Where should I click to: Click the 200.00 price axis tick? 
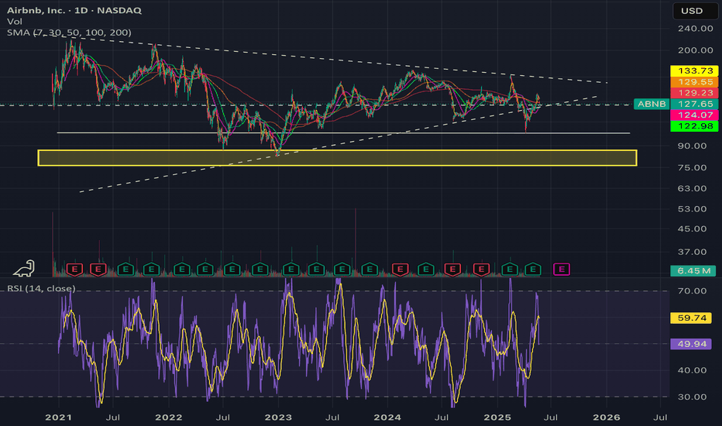(x=696, y=50)
